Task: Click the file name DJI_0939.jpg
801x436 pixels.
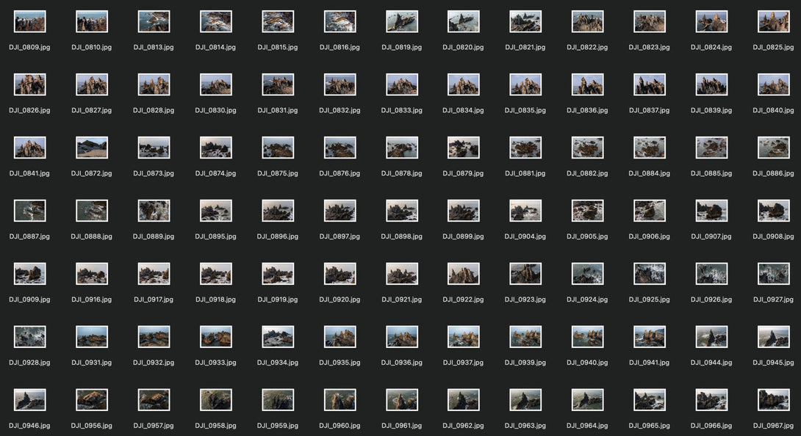Action: point(525,363)
